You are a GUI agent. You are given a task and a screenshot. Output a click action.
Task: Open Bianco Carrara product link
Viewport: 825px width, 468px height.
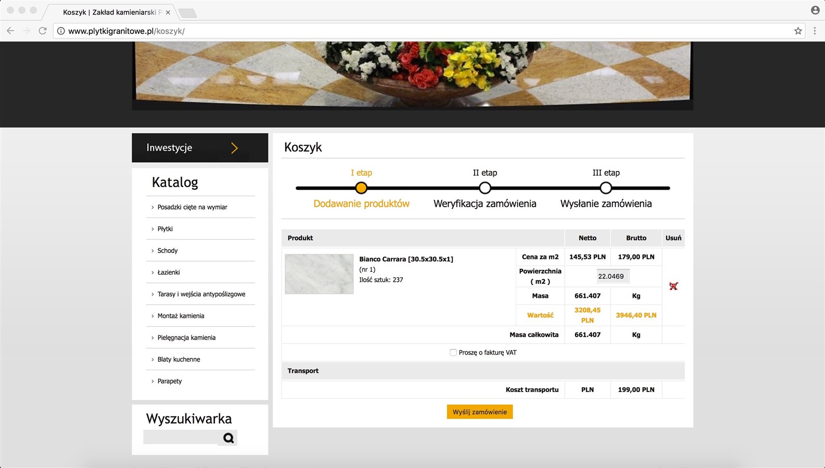point(406,259)
